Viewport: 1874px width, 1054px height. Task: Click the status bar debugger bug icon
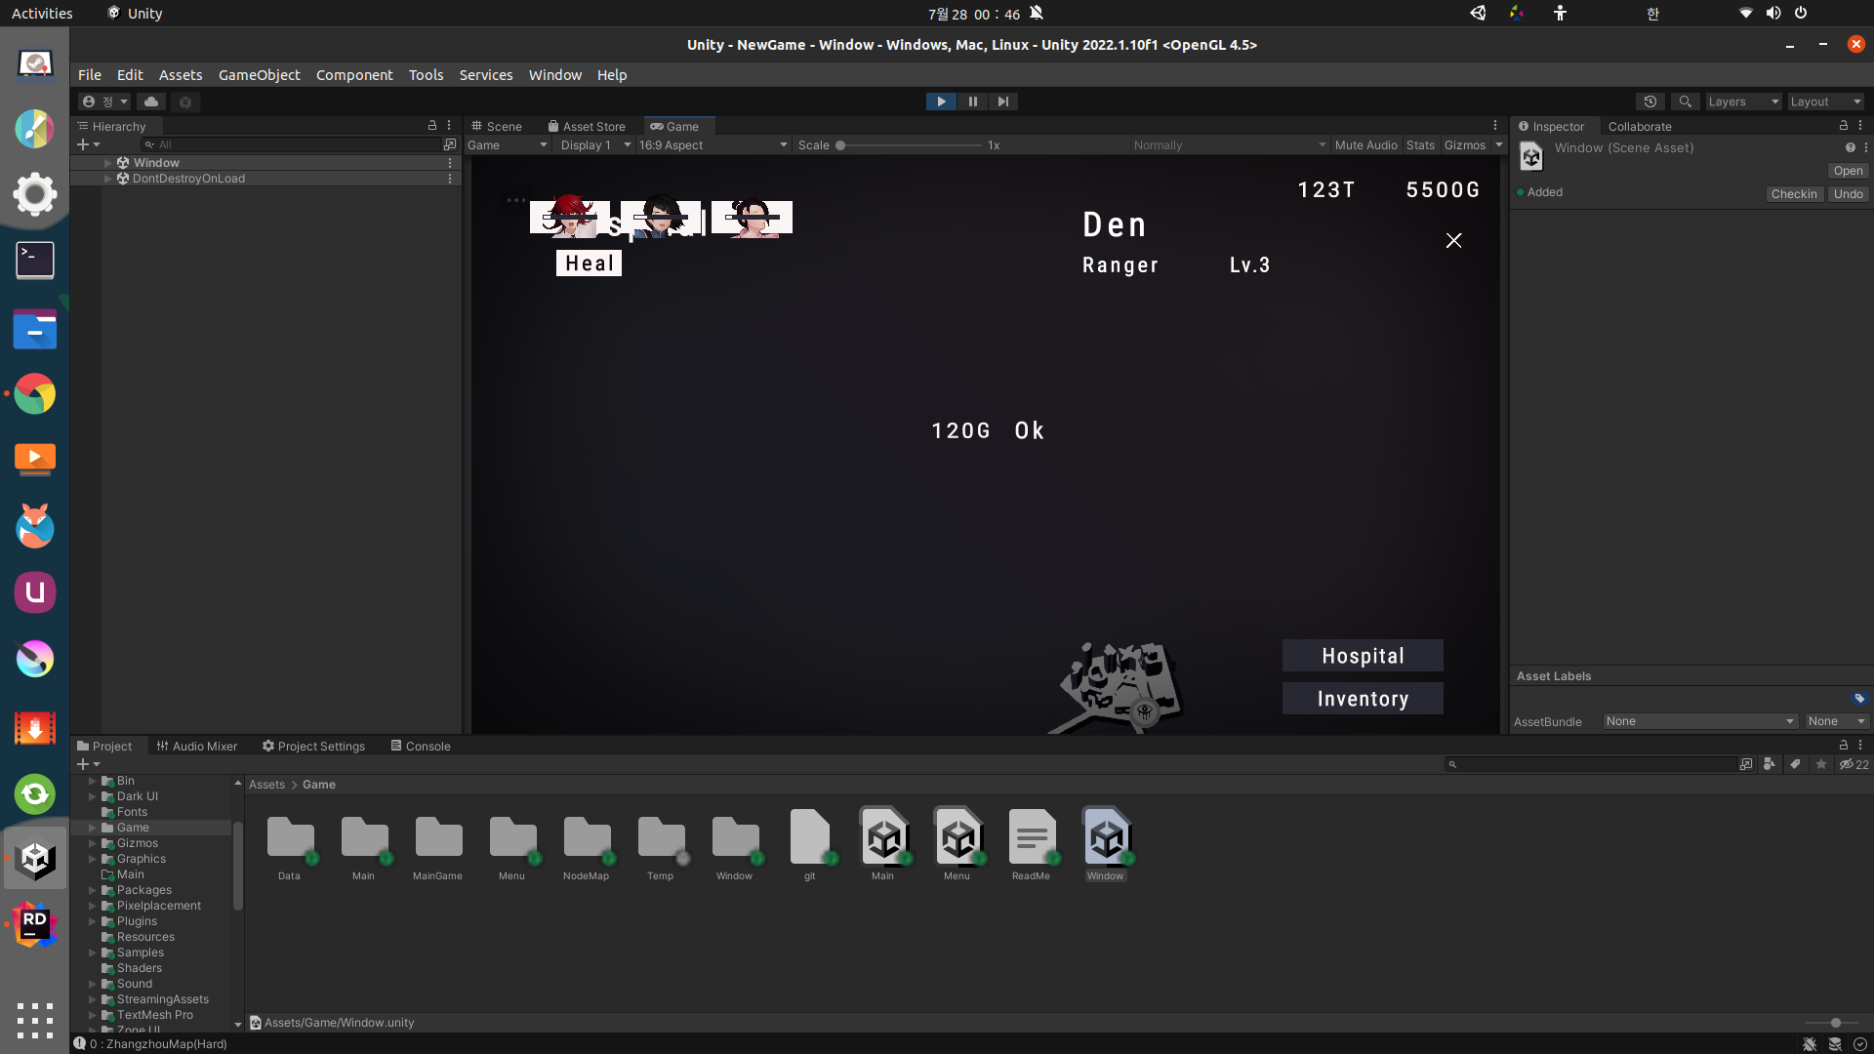pos(1810,1044)
